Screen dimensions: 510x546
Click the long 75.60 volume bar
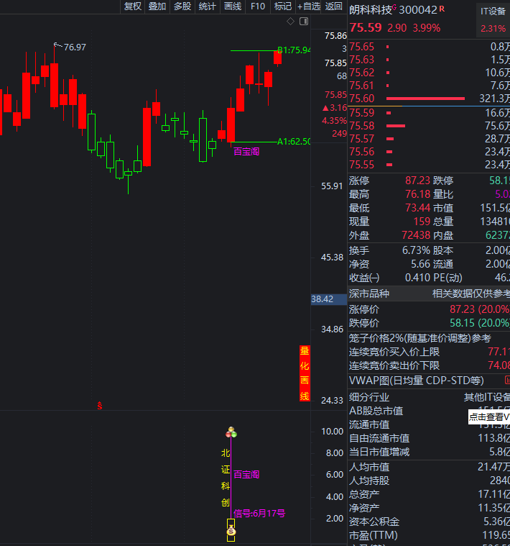pos(425,99)
